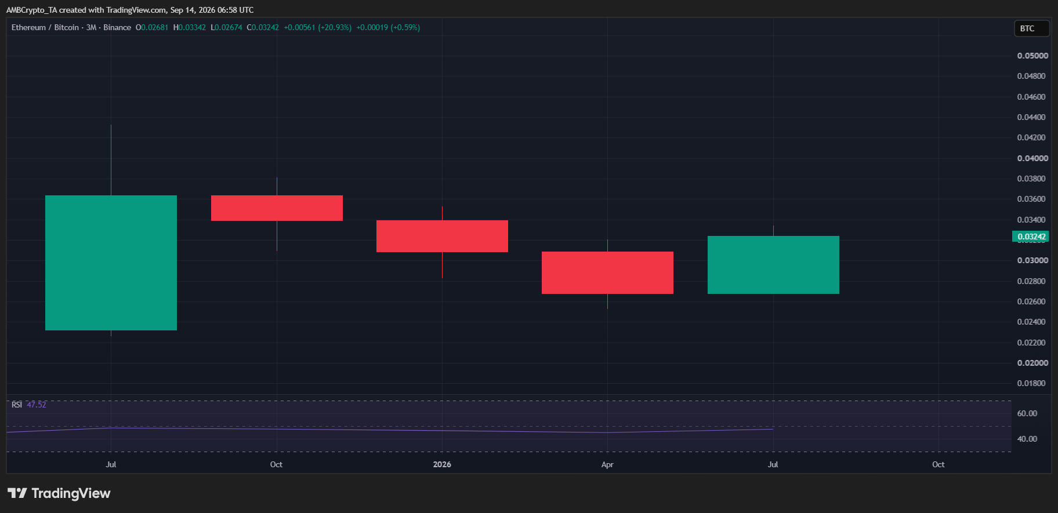Screen dimensions: 1058x513
Task: Click the 2026 label on time axis
Action: pyautogui.click(x=442, y=464)
